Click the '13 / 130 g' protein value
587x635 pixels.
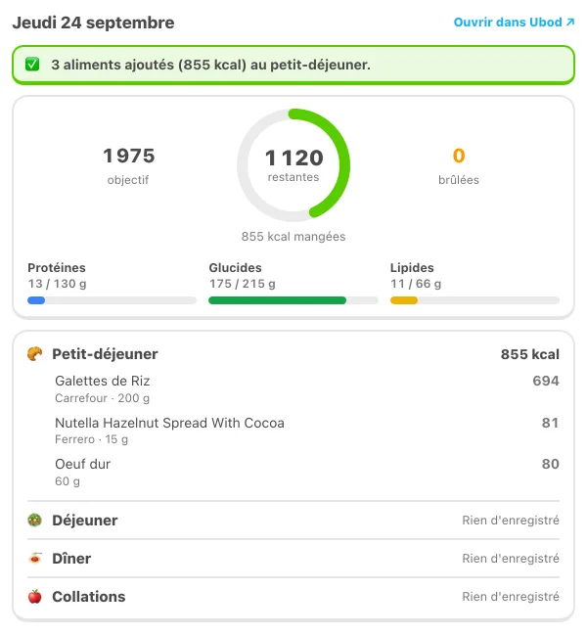[x=57, y=284]
